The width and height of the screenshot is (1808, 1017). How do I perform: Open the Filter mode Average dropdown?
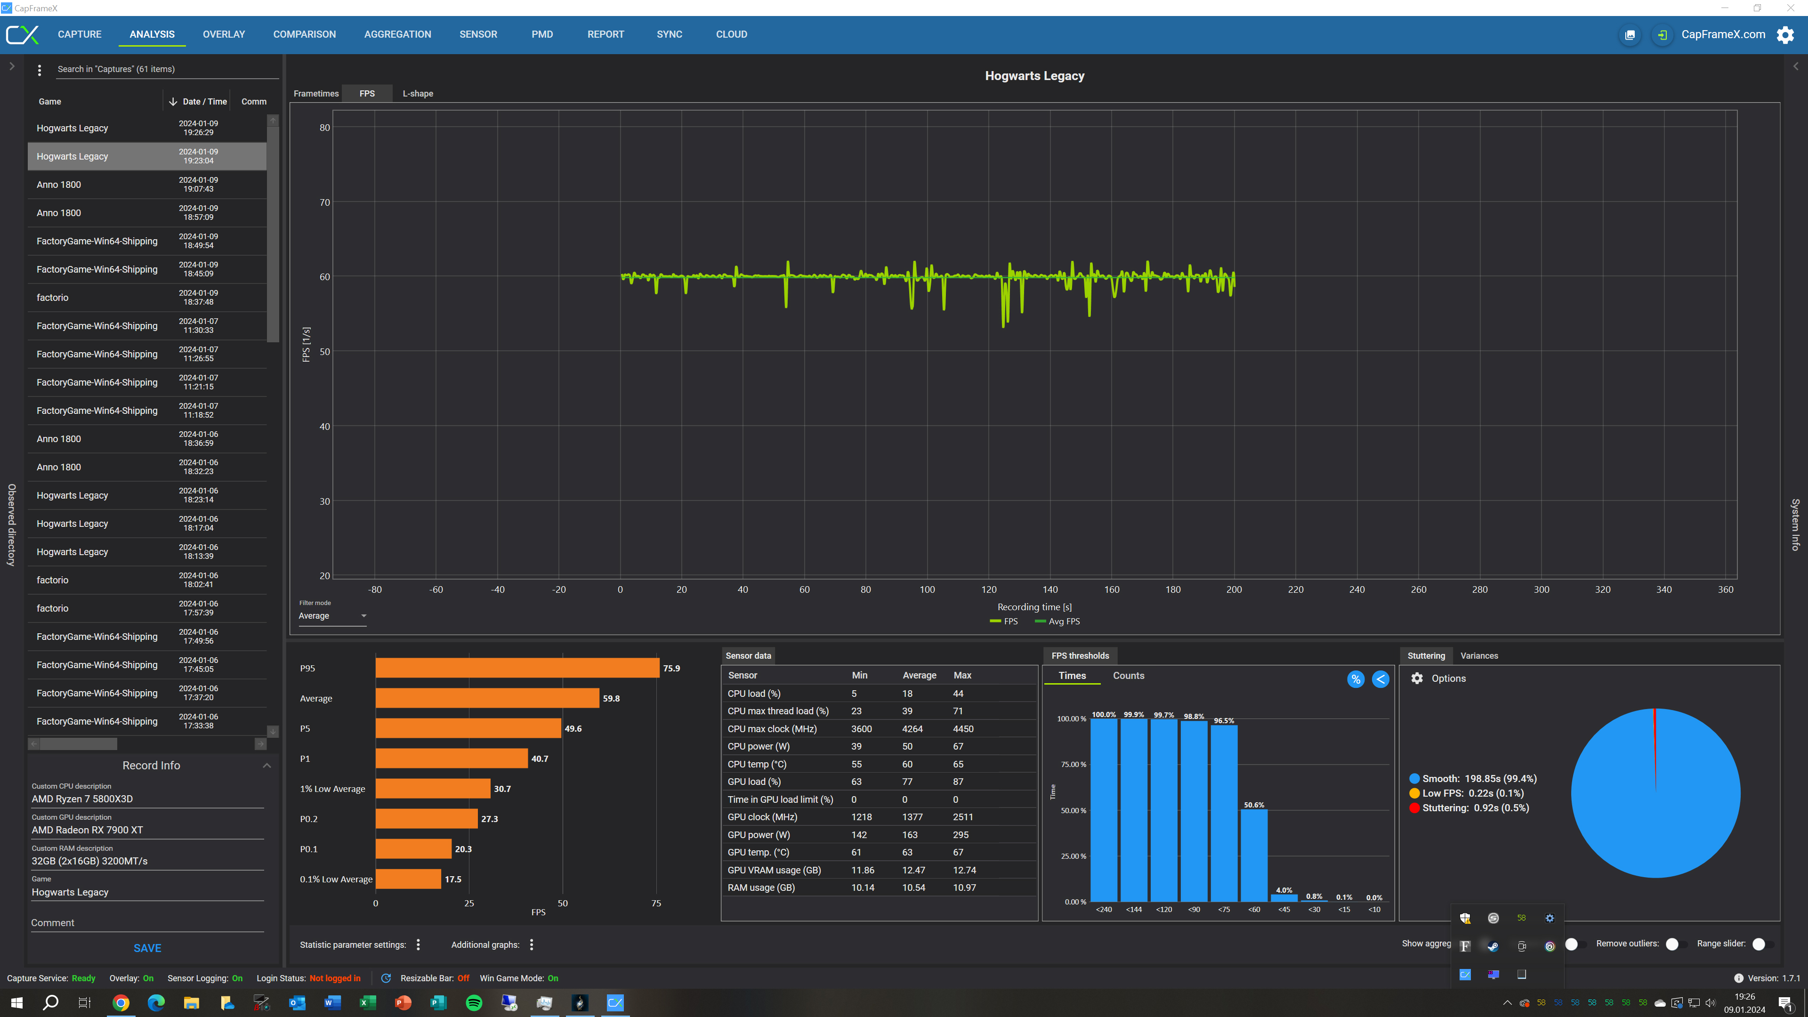point(332,615)
